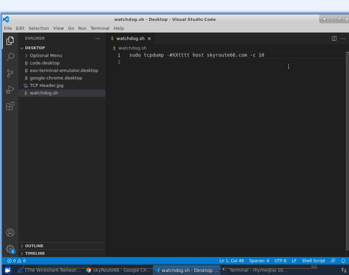This screenshot has height=275, width=349.
Task: Open the Selection menu
Action: pyautogui.click(x=39, y=28)
